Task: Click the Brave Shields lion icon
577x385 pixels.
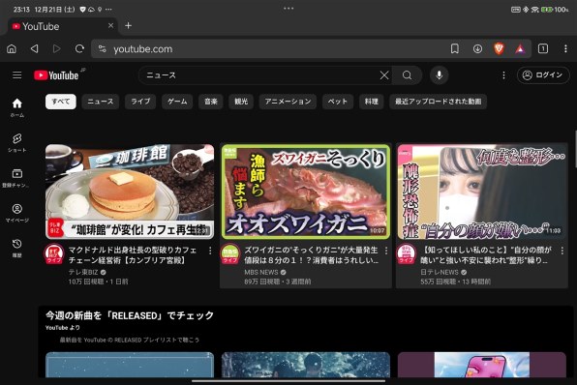Action: pyautogui.click(x=499, y=48)
